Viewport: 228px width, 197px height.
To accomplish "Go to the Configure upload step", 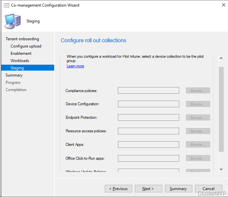I will [26, 46].
